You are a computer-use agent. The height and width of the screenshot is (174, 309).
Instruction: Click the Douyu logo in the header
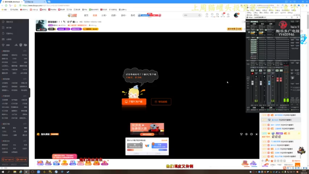72,15
